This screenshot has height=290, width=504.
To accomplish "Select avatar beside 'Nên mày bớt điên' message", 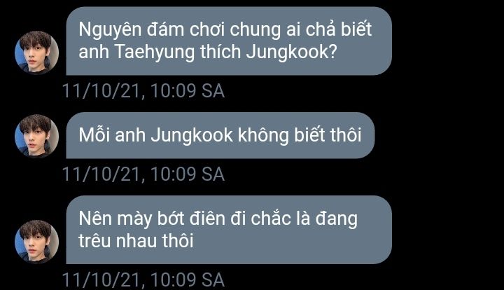I will [36, 242].
